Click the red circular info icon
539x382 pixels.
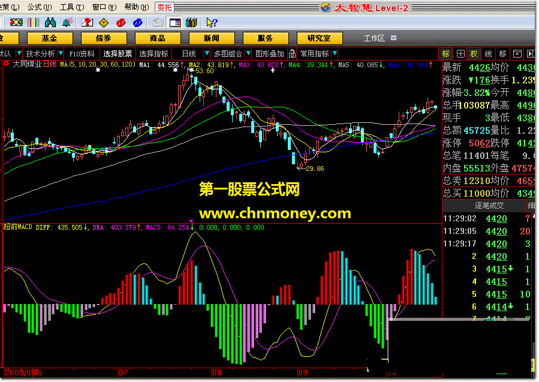121,23
